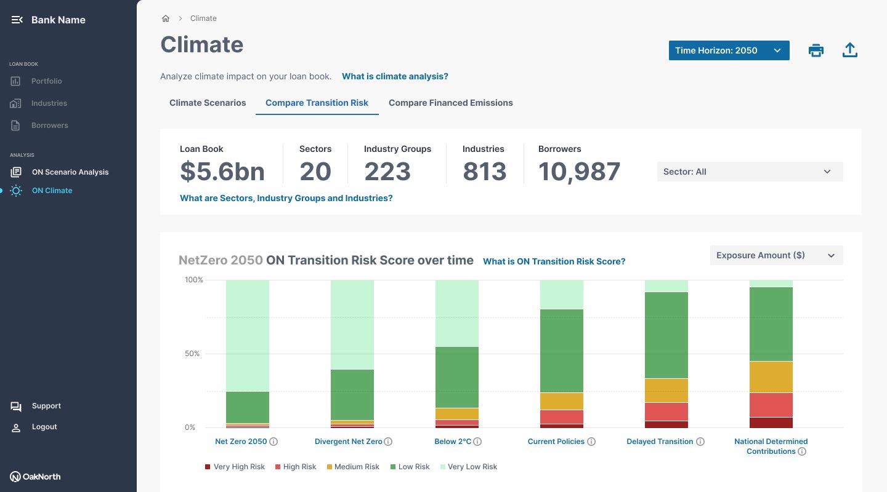This screenshot has height=492, width=887.
Task: Click the Support chat icon
Action: pos(16,406)
